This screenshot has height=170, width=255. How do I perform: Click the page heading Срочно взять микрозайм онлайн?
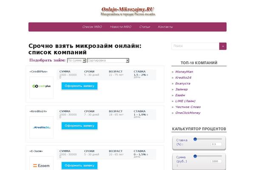point(85,49)
